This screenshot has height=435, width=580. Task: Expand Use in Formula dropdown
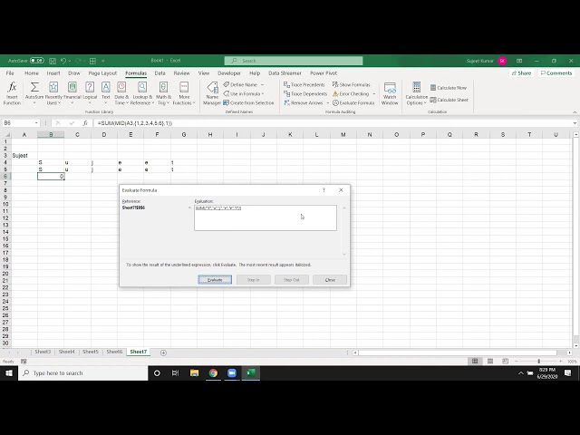coord(263,94)
